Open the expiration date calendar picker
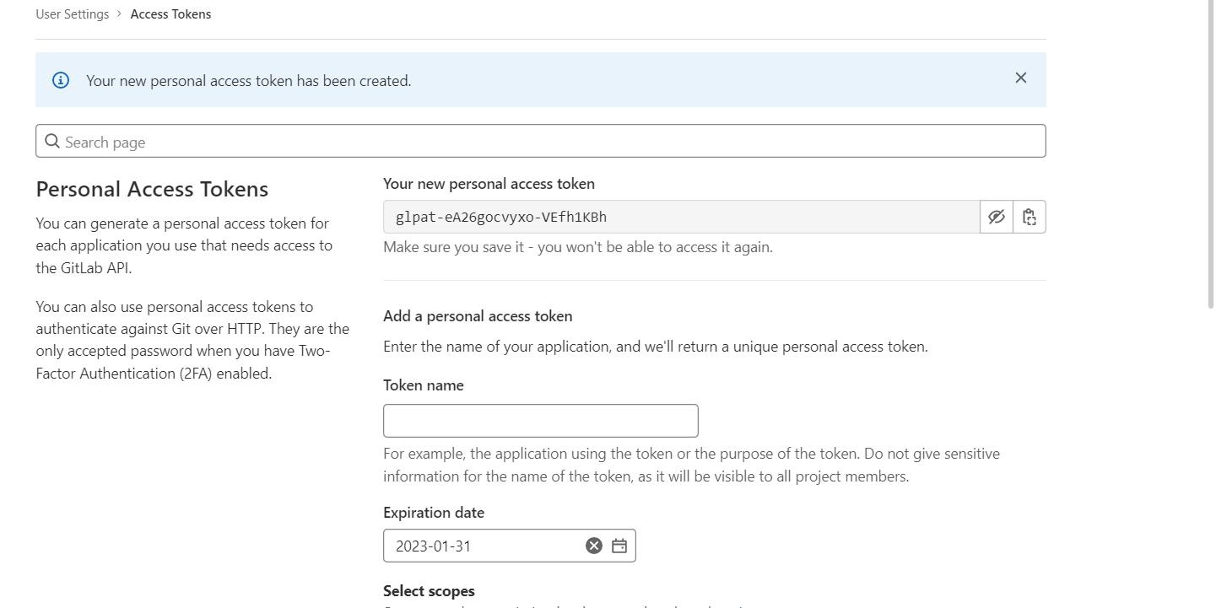 coord(619,546)
